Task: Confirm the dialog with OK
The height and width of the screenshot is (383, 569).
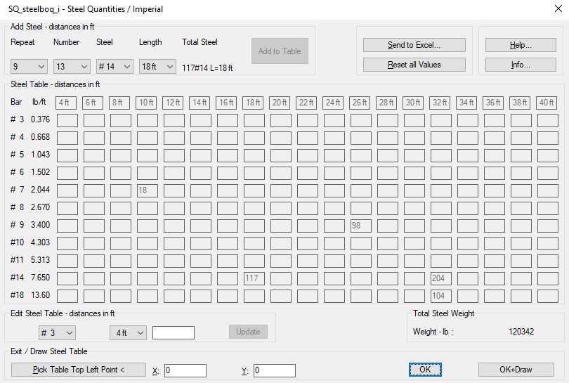Action: click(x=425, y=370)
